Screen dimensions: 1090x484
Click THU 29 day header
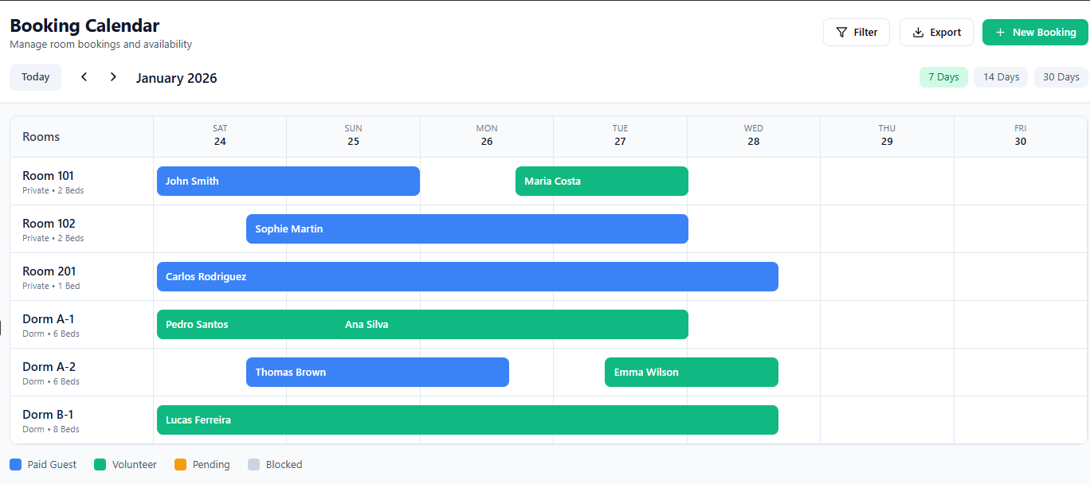click(887, 135)
